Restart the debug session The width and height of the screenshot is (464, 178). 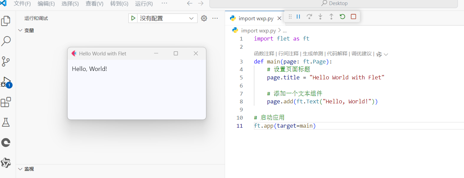click(342, 17)
